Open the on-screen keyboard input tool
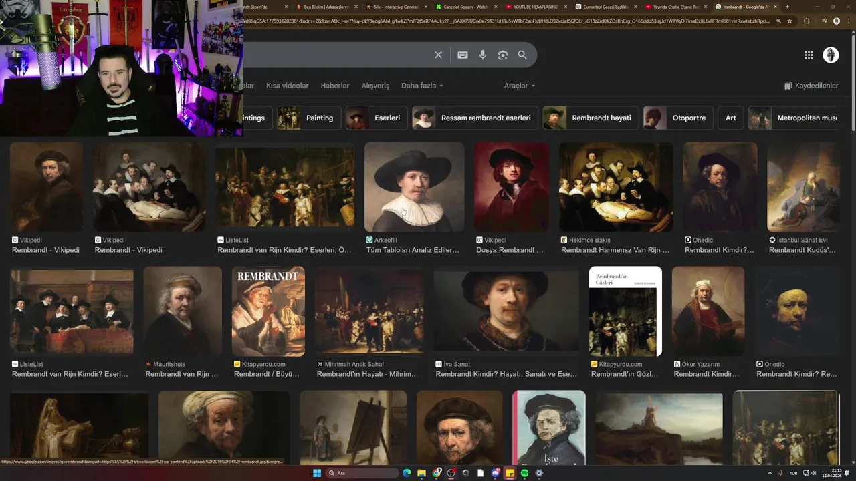 (x=463, y=55)
